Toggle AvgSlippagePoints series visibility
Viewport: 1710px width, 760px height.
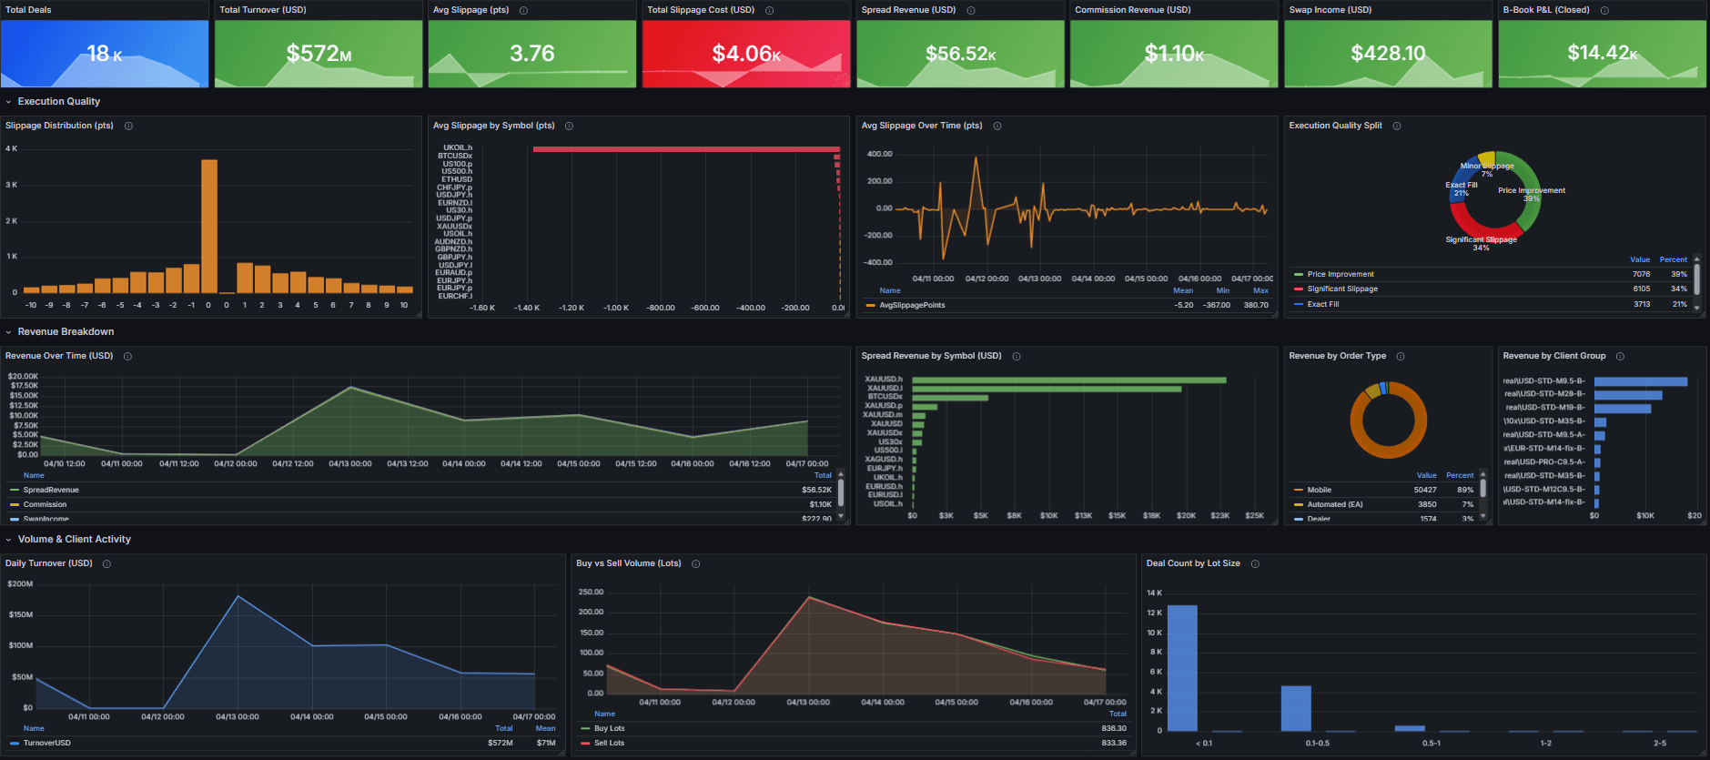pyautogui.click(x=912, y=305)
